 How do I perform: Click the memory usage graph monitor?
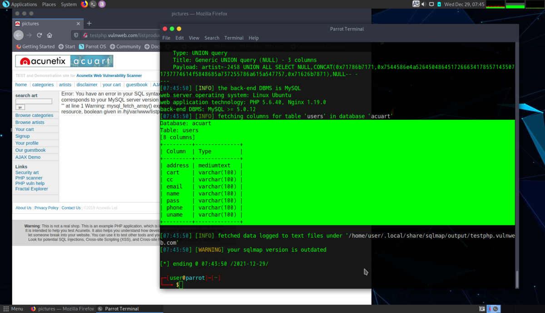[515, 4]
